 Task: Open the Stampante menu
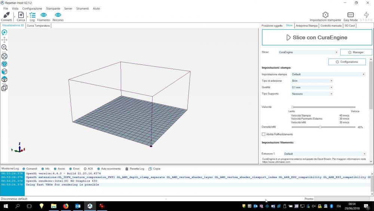53,8
